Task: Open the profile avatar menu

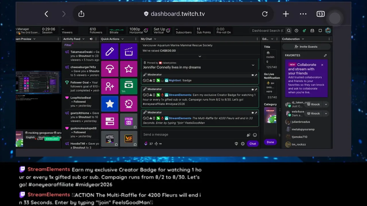Action: click(x=328, y=31)
